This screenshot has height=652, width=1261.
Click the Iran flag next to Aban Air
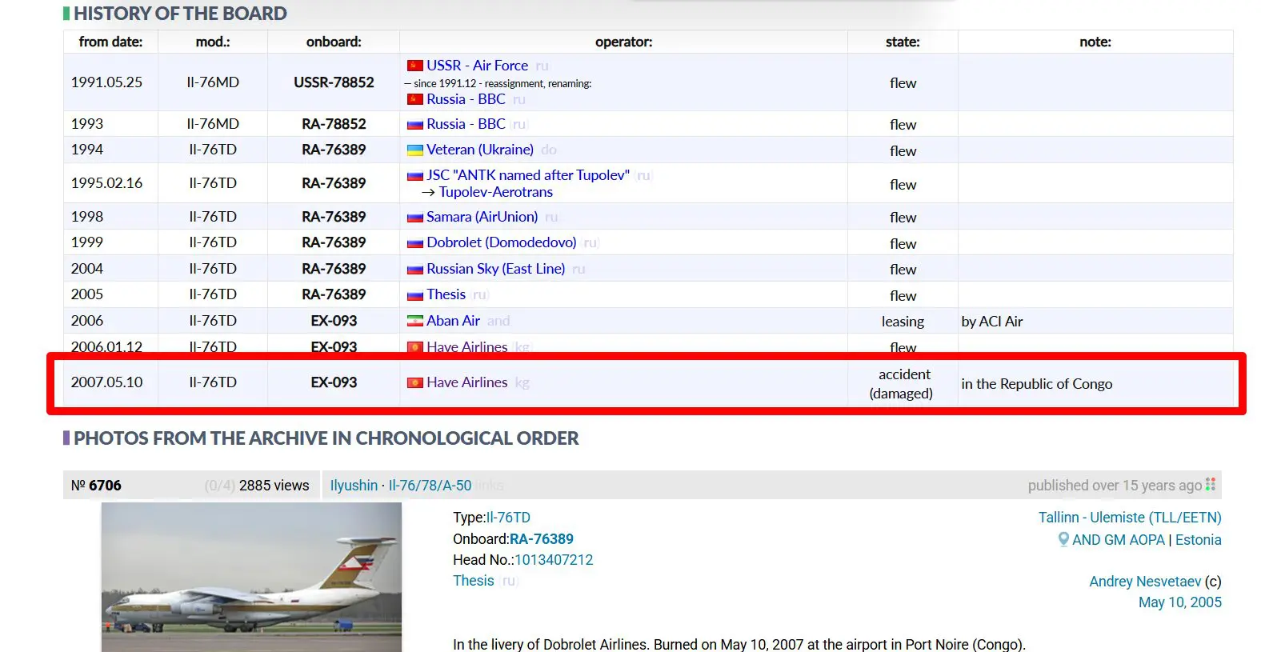414,321
